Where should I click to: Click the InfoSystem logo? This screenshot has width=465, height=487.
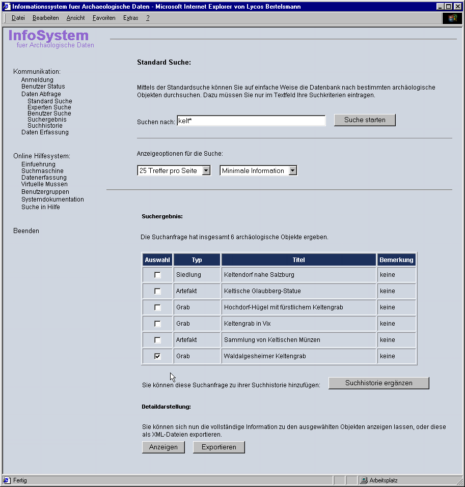[51, 39]
